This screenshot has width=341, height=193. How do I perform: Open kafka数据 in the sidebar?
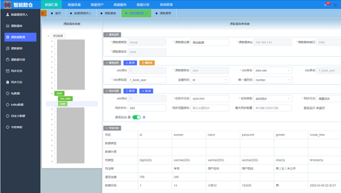17,105
